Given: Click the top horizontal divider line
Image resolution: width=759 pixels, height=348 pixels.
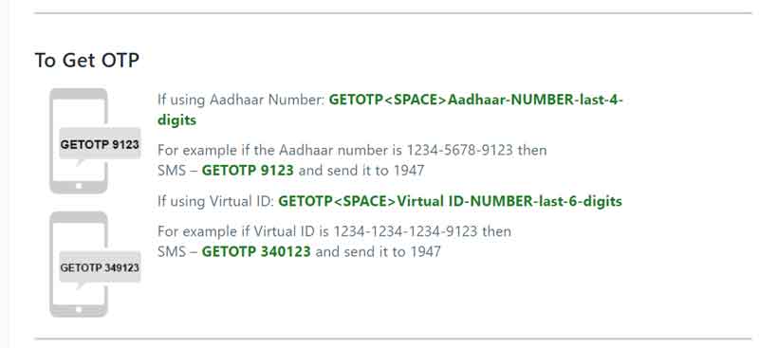Looking at the screenshot, I should (392, 13).
